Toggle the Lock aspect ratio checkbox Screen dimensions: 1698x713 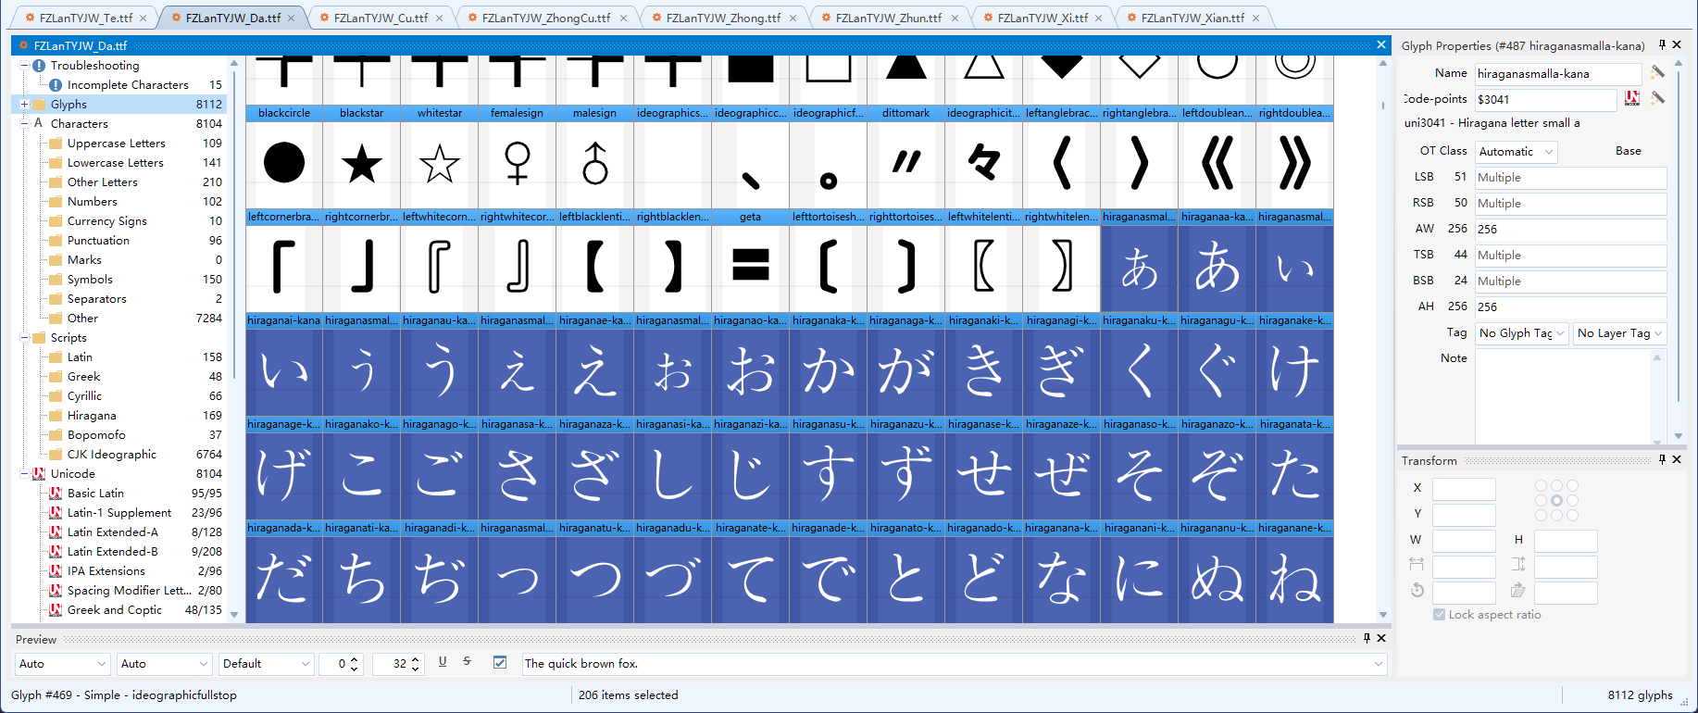tap(1439, 615)
